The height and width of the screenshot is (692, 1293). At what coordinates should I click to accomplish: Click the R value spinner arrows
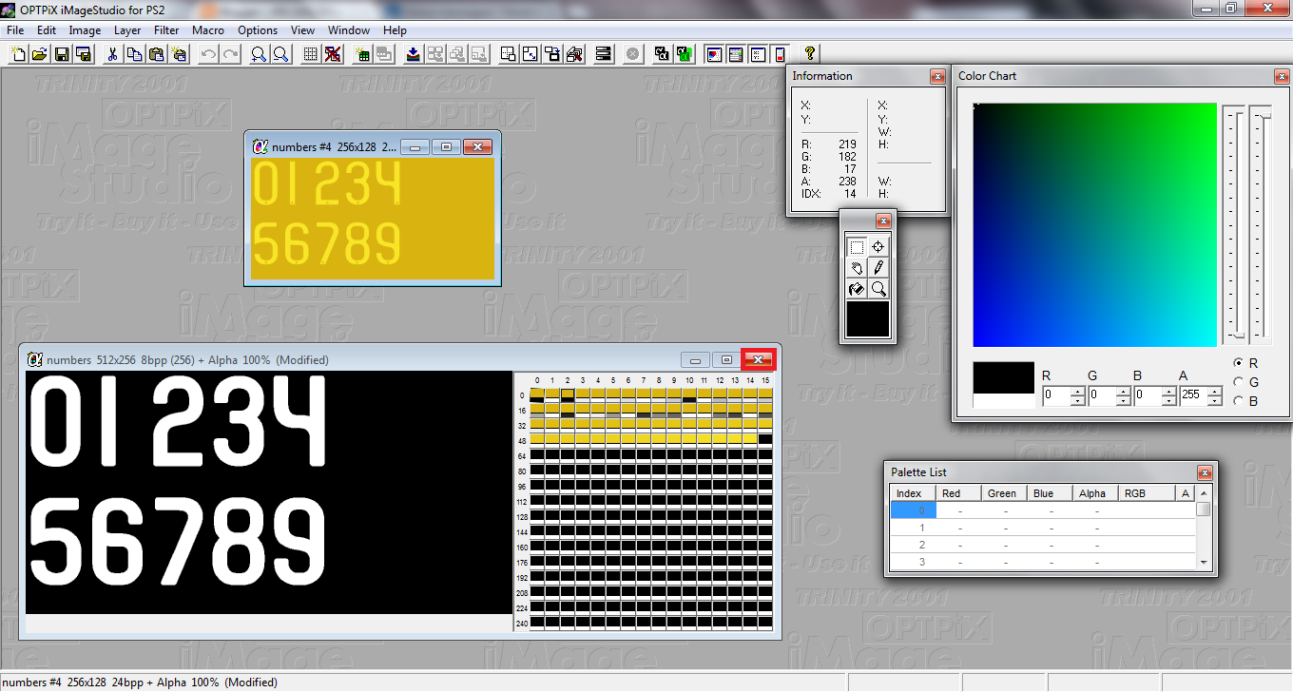[1077, 396]
